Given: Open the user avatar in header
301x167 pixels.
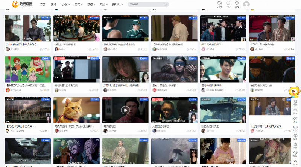Looking at the screenshot, I should pos(246,4).
